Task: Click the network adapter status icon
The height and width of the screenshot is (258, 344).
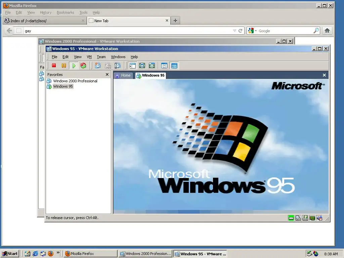Action: 312,218
